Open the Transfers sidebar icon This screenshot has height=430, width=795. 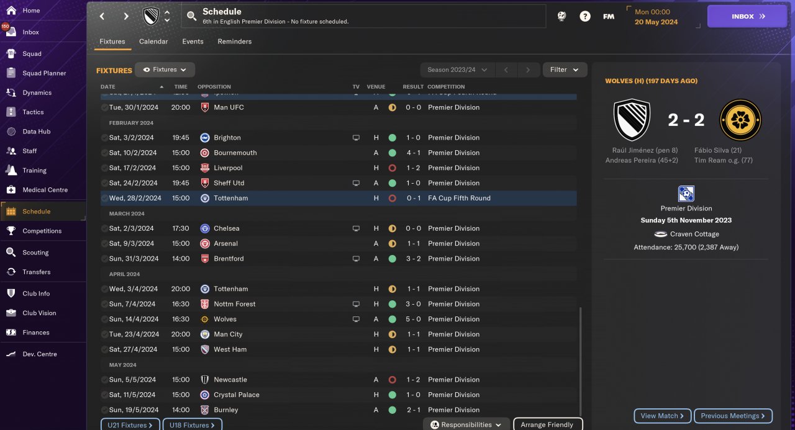click(11, 272)
